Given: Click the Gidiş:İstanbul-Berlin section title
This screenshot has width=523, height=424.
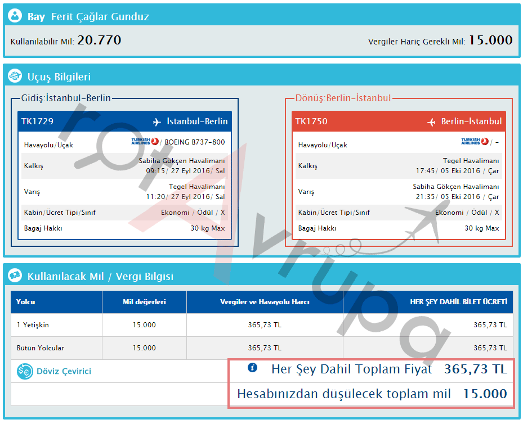Looking at the screenshot, I should [x=66, y=98].
